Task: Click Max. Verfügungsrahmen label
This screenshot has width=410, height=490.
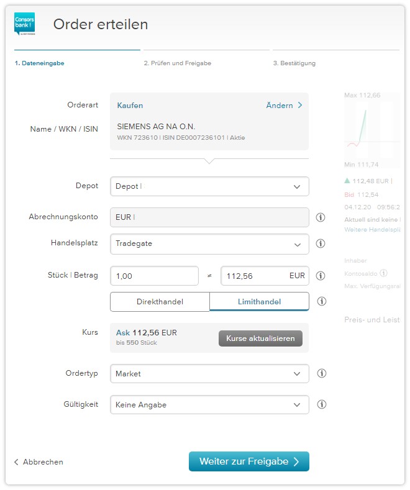Action: pyautogui.click(x=372, y=286)
